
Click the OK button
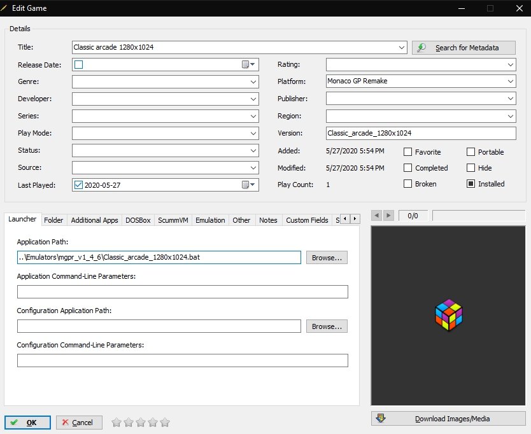click(27, 423)
